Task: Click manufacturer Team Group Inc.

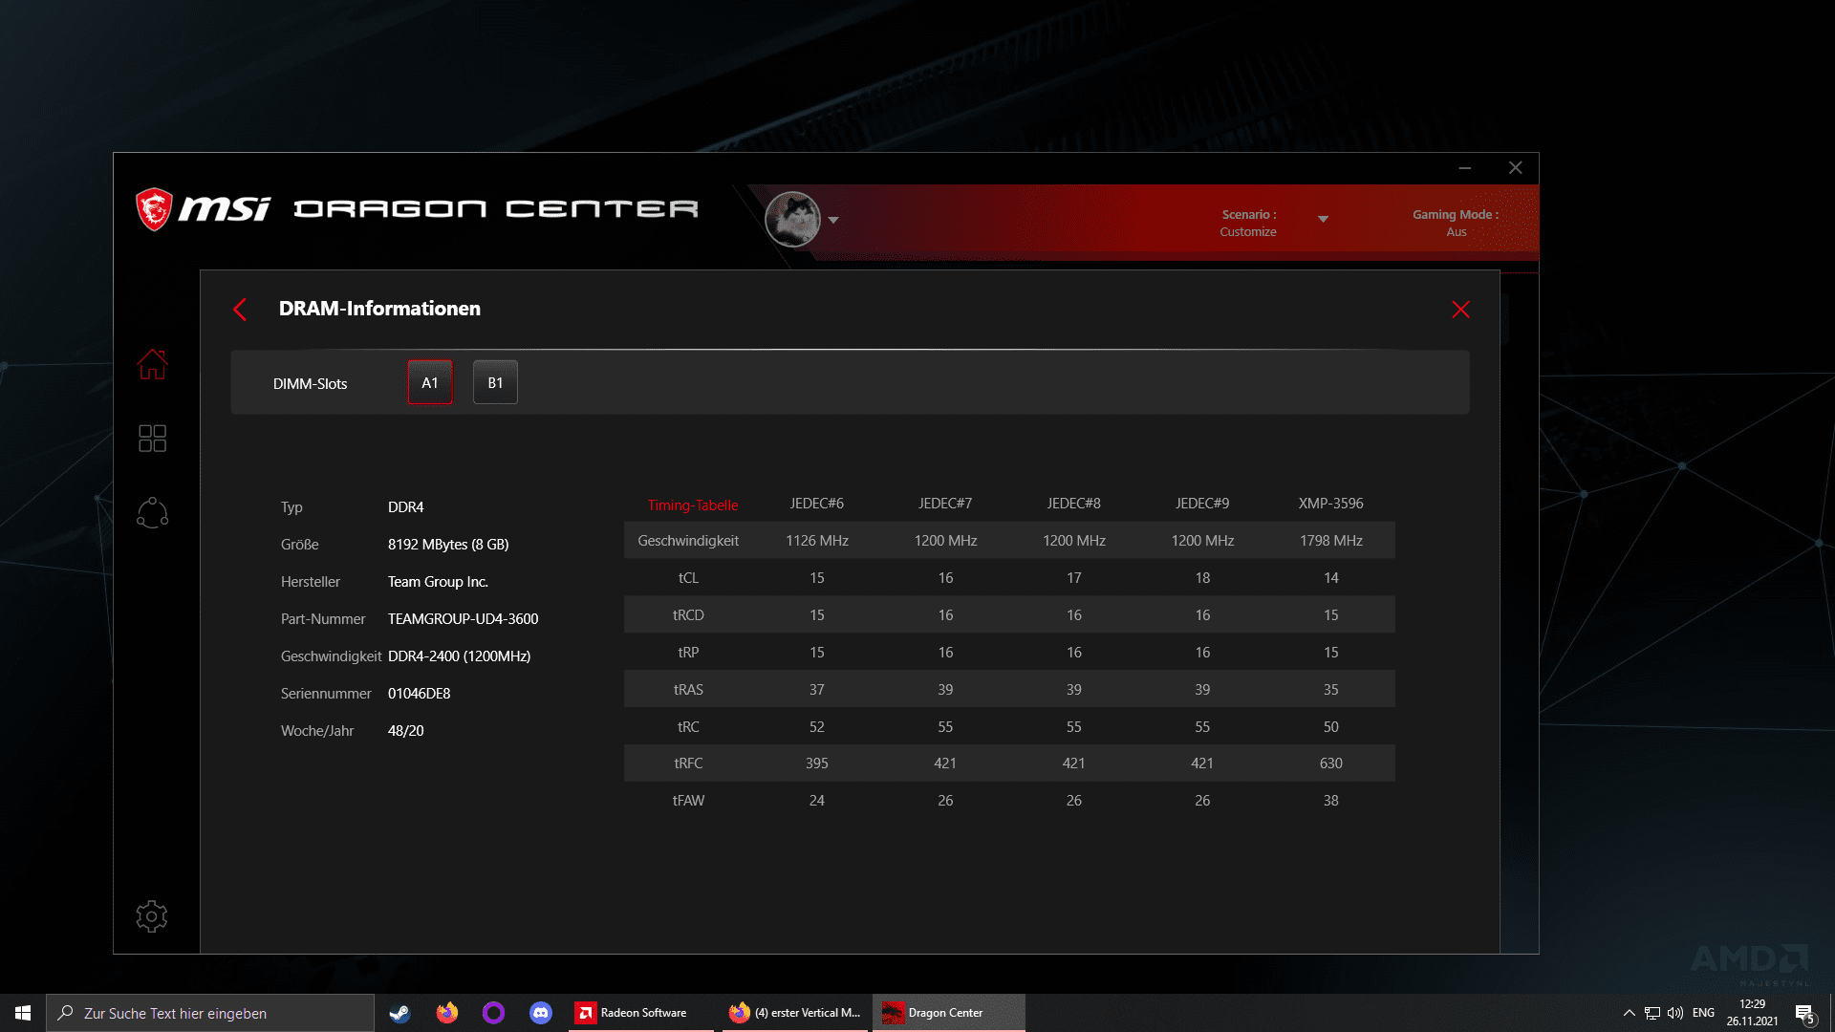Action: pyautogui.click(x=438, y=581)
